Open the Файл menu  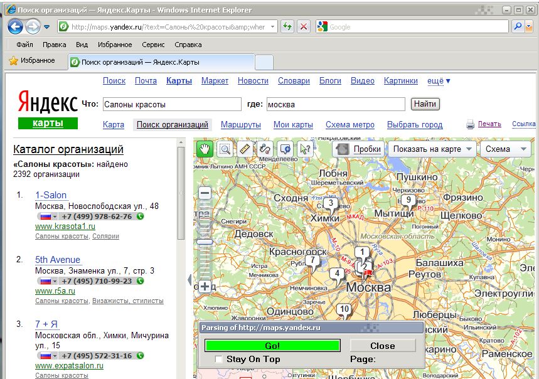(24, 45)
